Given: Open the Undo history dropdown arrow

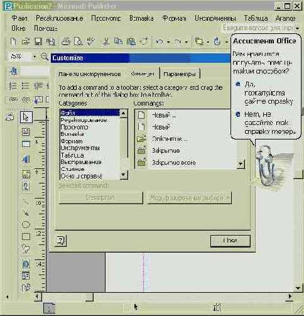Looking at the screenshot, I should (x=168, y=42).
